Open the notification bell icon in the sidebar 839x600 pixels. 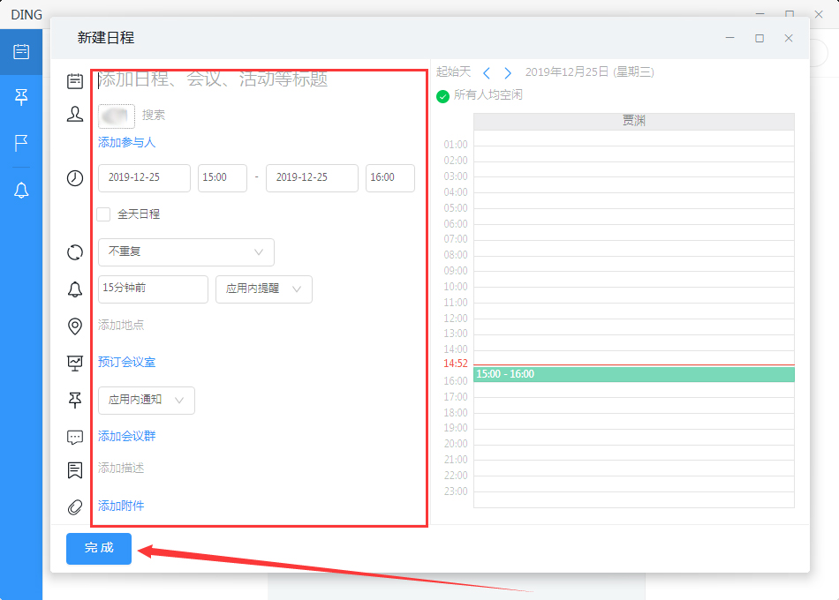point(20,190)
